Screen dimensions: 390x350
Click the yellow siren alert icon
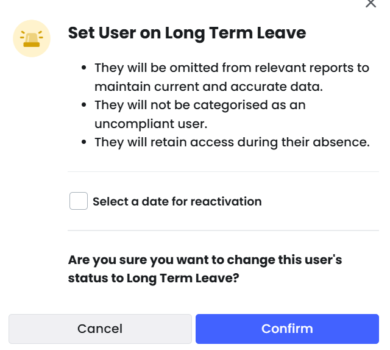(32, 39)
